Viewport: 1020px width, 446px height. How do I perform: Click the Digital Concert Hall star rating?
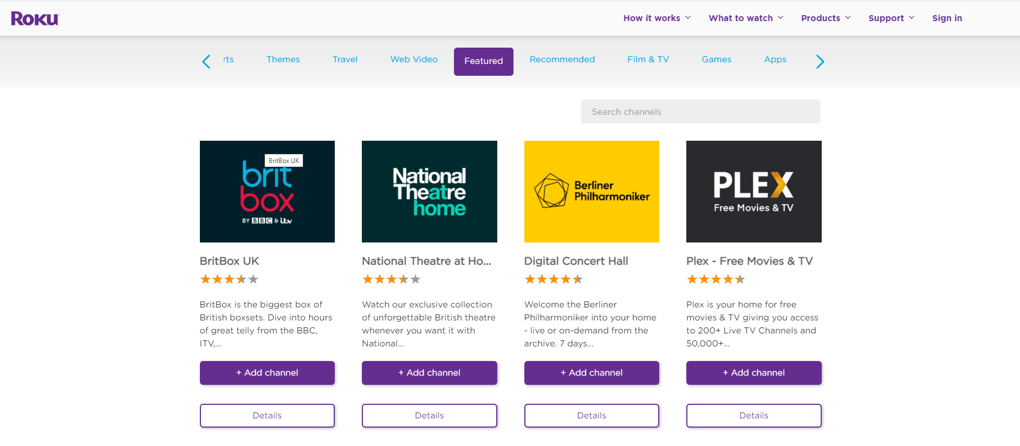click(554, 279)
